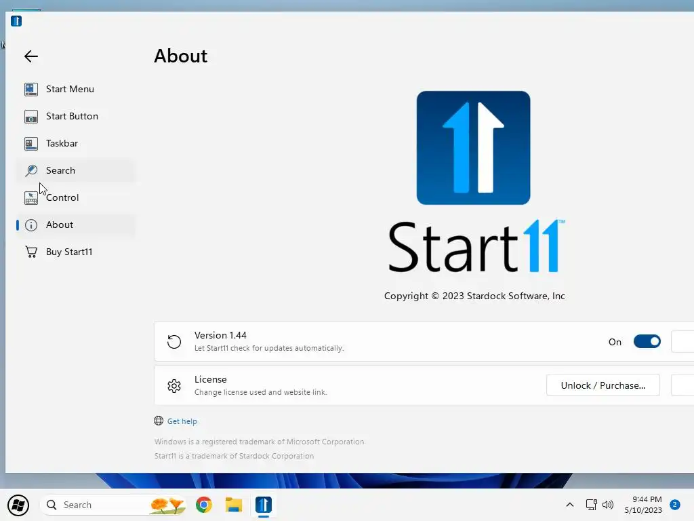The height and width of the screenshot is (521, 694).
Task: Click the License gear icon
Action: coord(174,386)
